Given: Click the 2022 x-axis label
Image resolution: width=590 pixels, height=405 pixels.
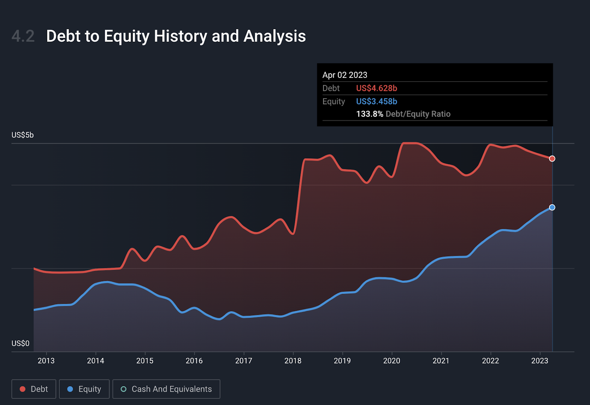Looking at the screenshot, I should (490, 361).
